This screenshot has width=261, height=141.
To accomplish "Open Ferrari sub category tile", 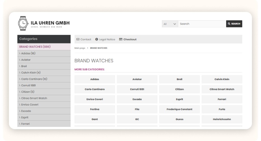I will coord(222,99).
